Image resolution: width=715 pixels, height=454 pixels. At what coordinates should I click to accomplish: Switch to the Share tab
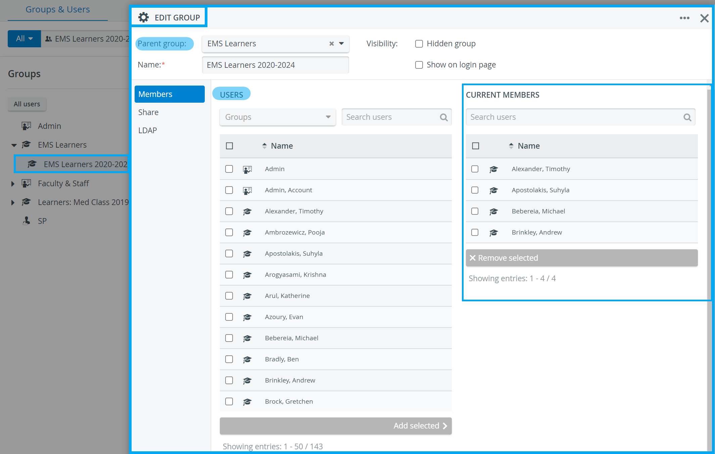[x=148, y=112]
